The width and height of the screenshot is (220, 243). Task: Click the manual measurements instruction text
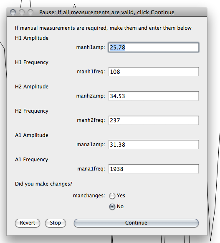[103, 28]
